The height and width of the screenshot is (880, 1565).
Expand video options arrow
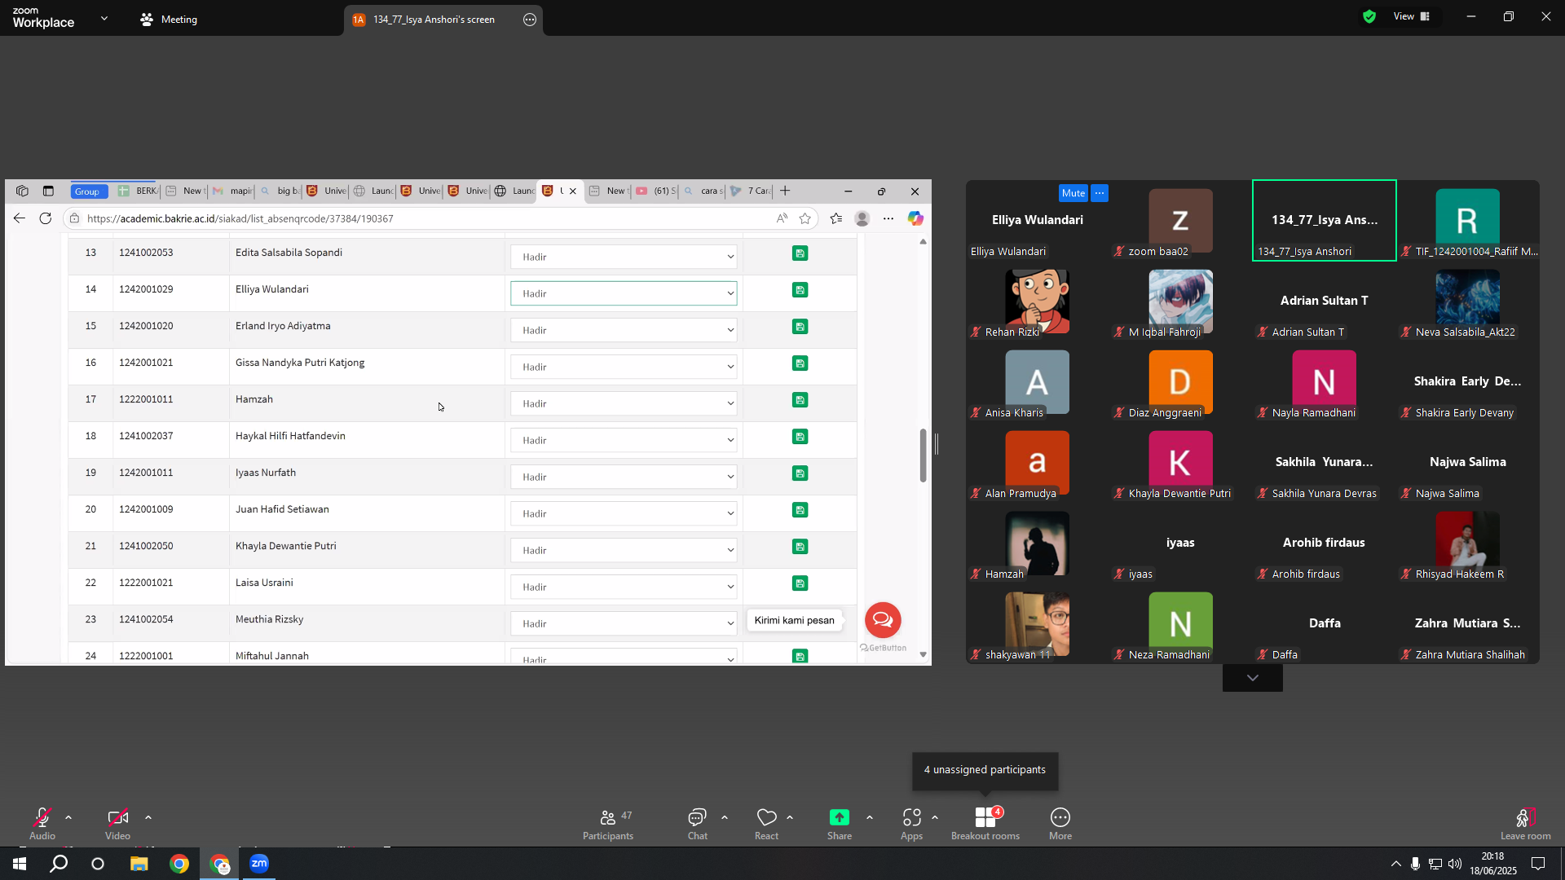[148, 817]
